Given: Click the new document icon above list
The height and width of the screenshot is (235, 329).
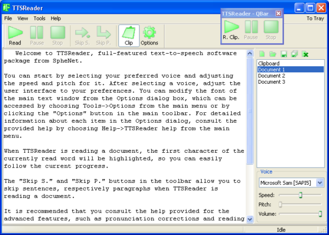Looking at the screenshot, I should tap(262, 54).
